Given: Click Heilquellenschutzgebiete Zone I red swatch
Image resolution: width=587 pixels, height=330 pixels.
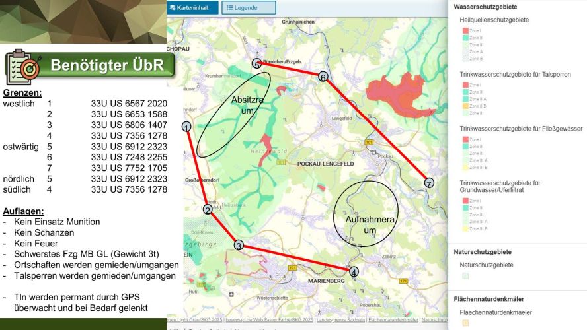Looking at the screenshot, I should click(x=465, y=31).
